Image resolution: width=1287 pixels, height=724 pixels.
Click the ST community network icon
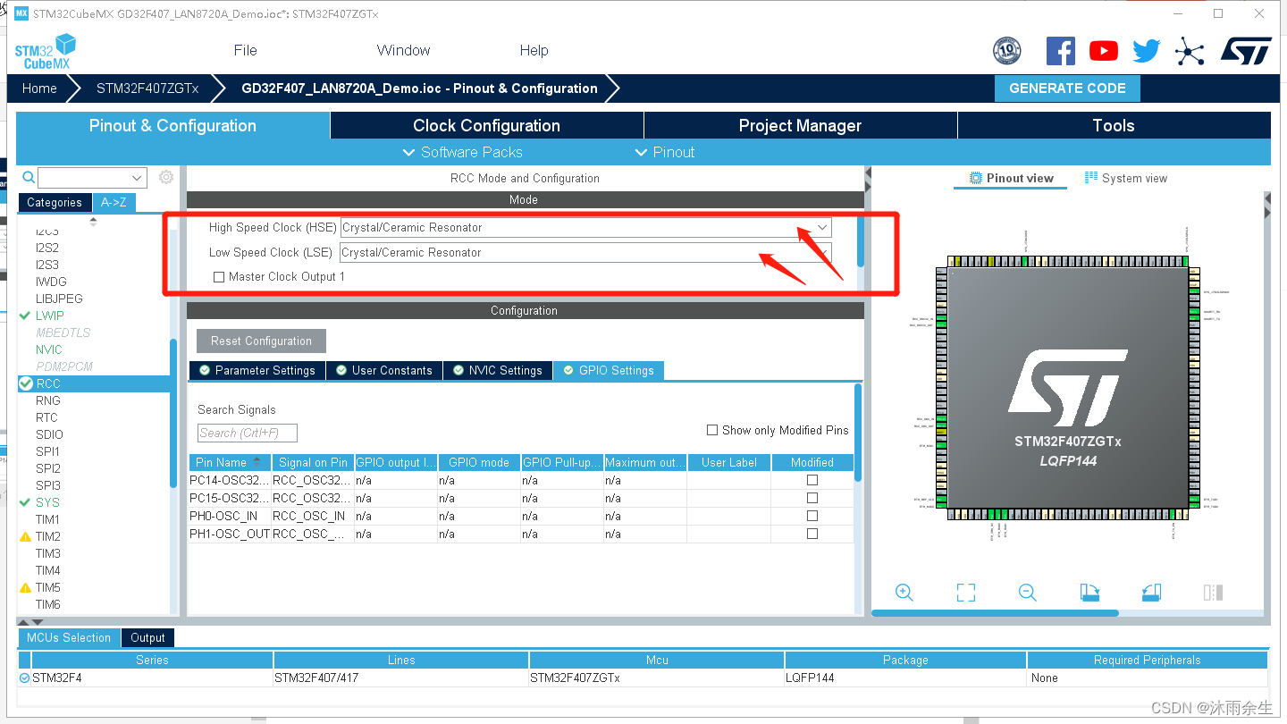click(1190, 51)
